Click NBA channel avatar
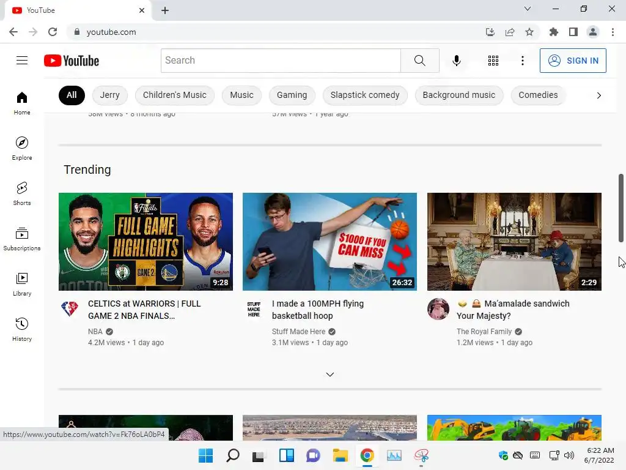626x470 pixels. (x=70, y=308)
